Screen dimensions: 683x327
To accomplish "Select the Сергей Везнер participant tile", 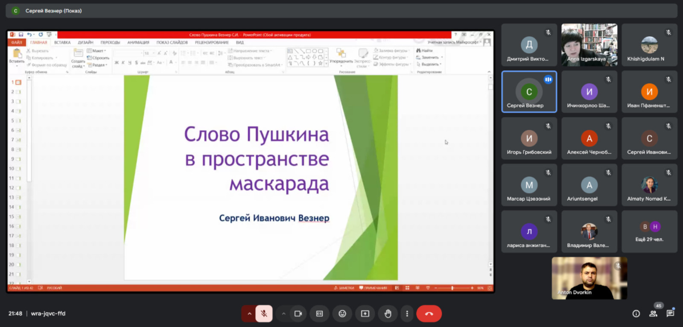I will [x=529, y=92].
